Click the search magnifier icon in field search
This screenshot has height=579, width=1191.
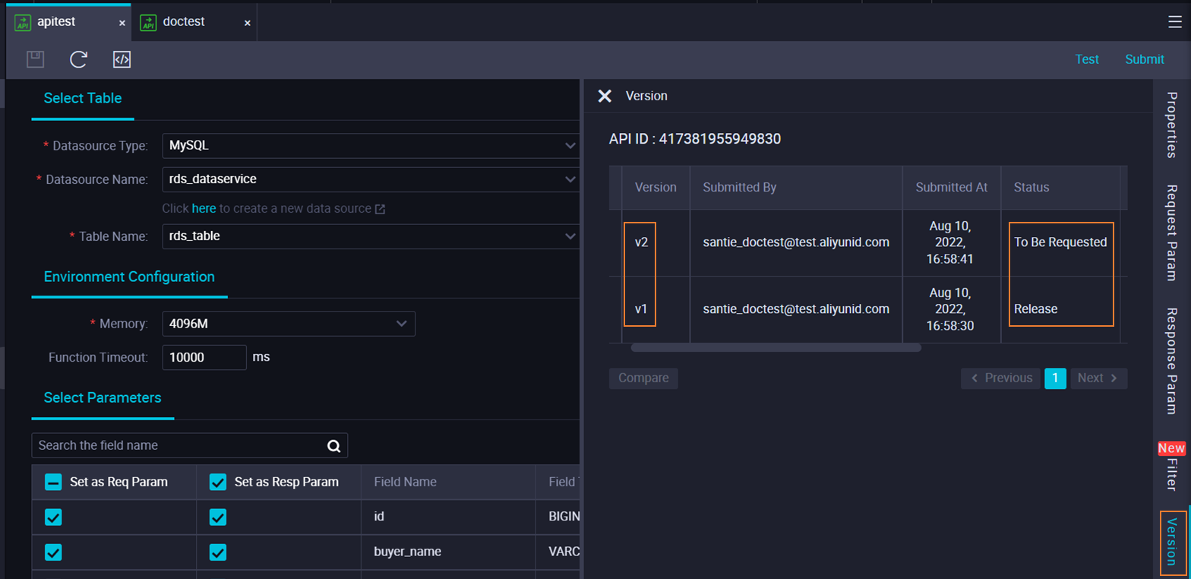tap(333, 446)
